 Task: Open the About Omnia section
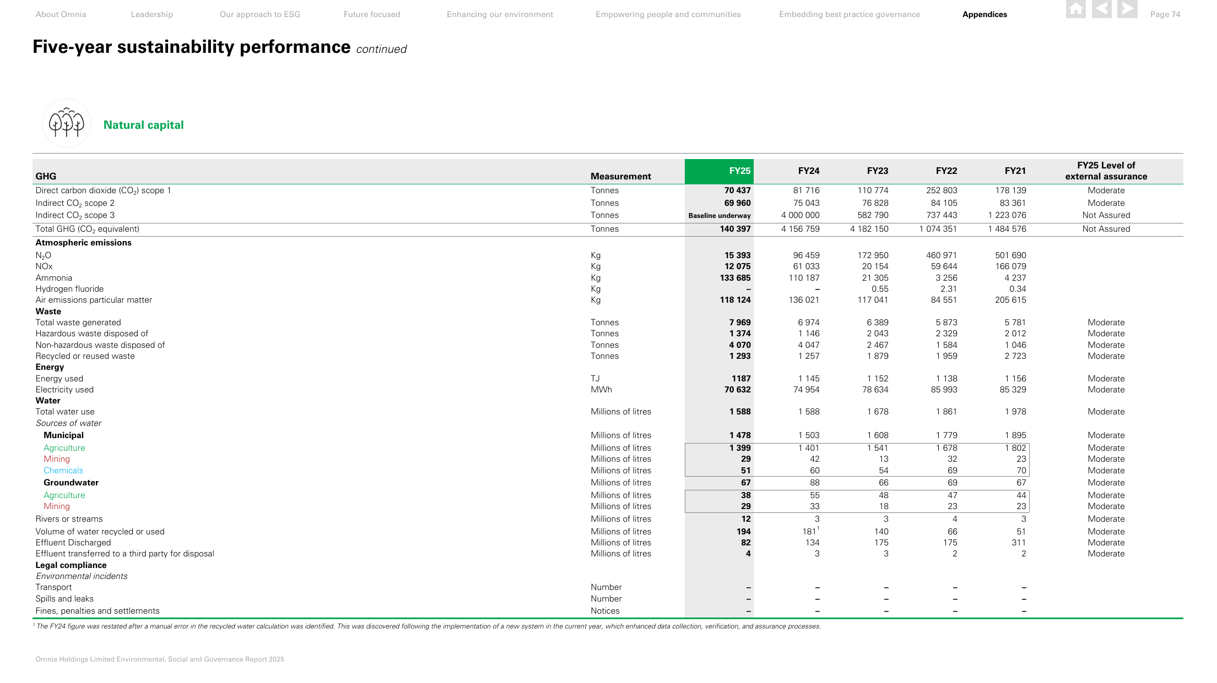tap(61, 14)
